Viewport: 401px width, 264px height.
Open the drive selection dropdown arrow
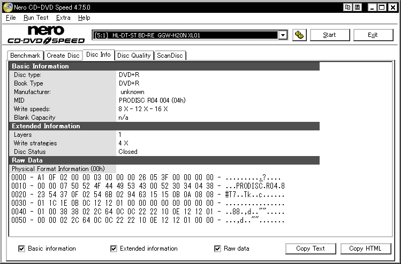tap(283, 35)
